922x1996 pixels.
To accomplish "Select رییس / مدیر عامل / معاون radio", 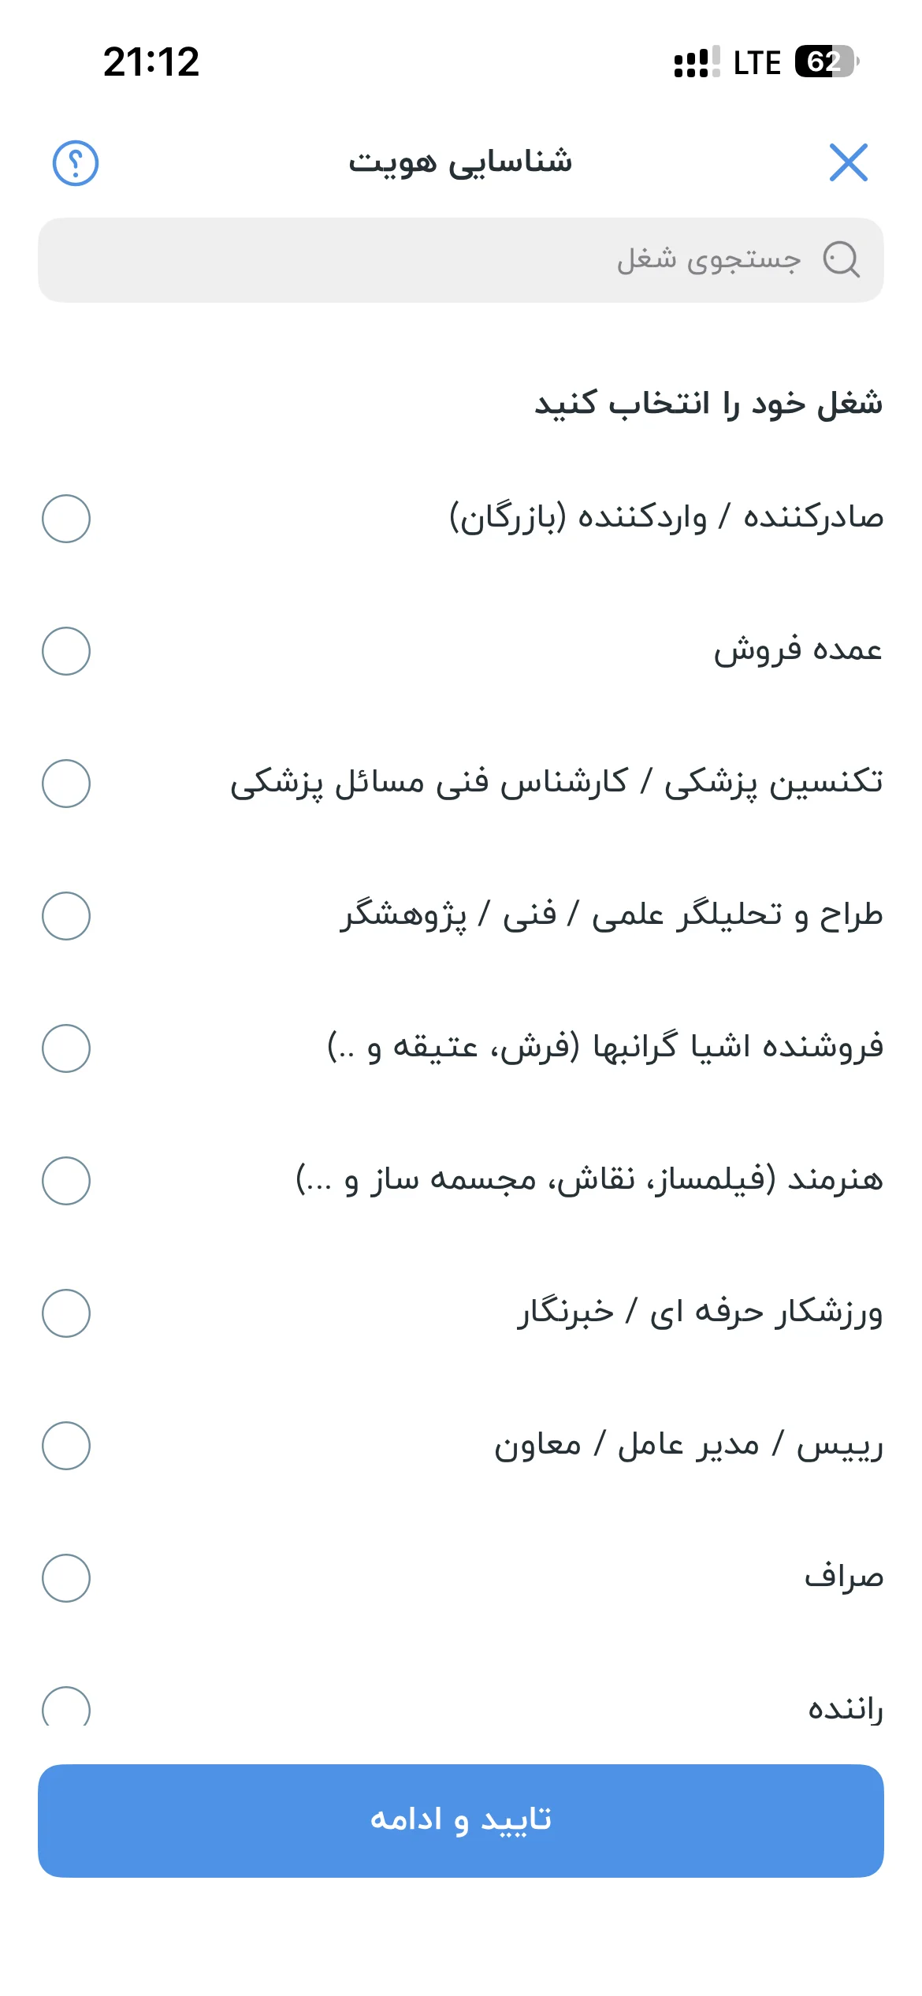I will [x=66, y=1446].
